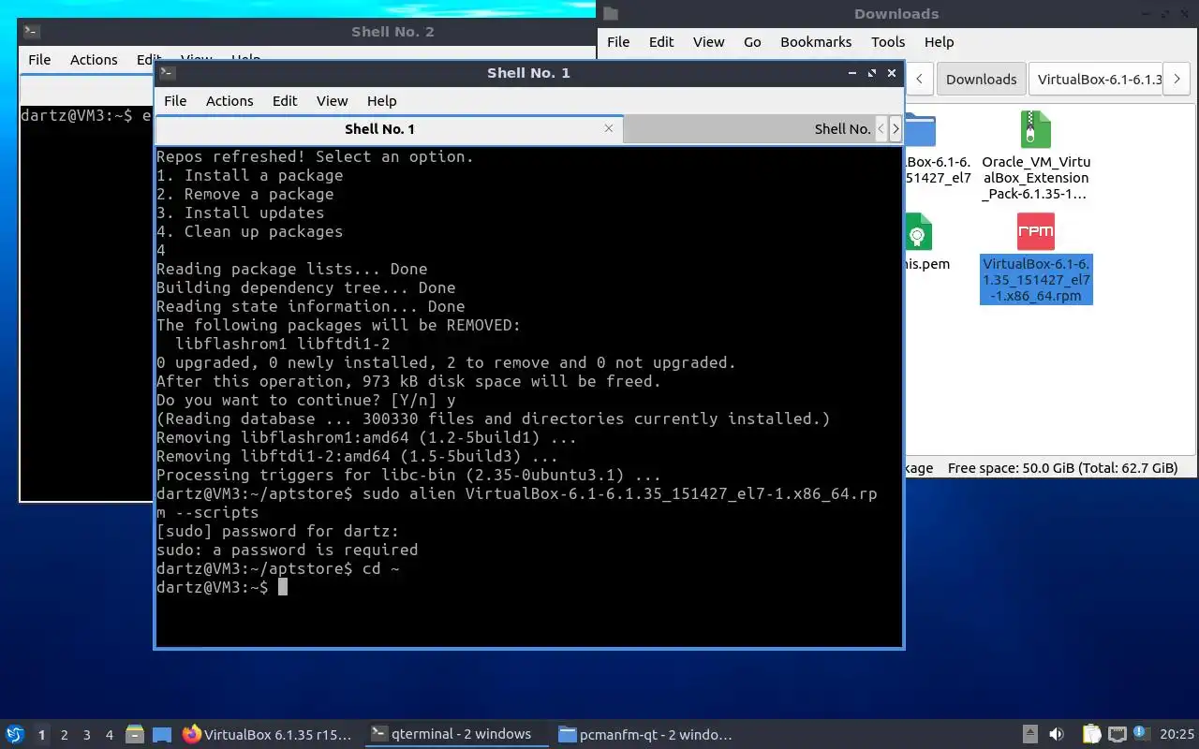Open Actions menu in Shell No. 1

pos(229,101)
